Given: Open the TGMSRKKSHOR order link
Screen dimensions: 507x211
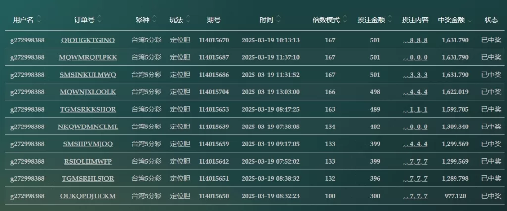Looking at the screenshot, I should (88, 109).
